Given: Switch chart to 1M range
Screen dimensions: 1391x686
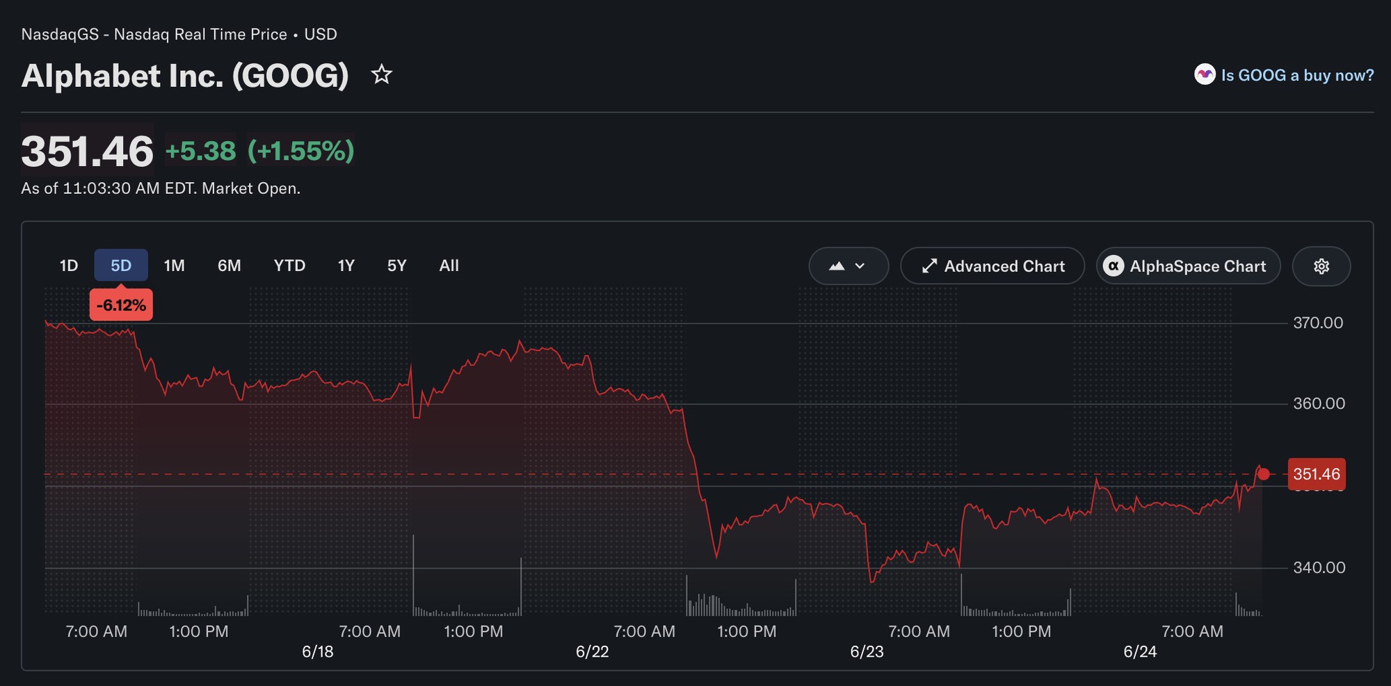Looking at the screenshot, I should 174,266.
